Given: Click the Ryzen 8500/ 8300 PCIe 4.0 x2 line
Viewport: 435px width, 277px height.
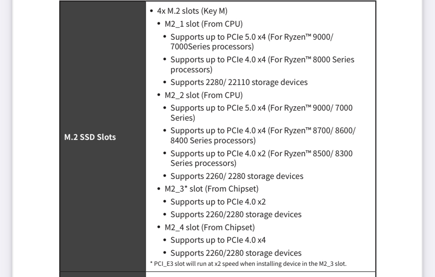Looking at the screenshot, I should pyautogui.click(x=261, y=158).
